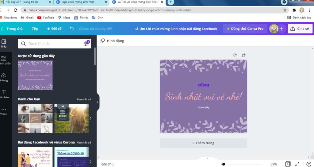Click the 39% zoom level value
The width and height of the screenshot is (314, 167).
point(274,164)
